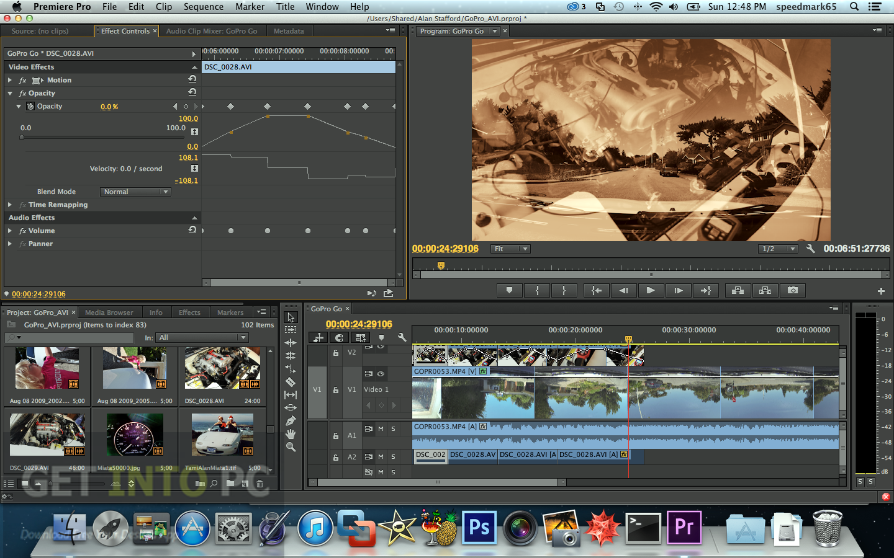894x558 pixels.
Task: Click the trash delete icon in Project panel
Action: click(x=260, y=484)
